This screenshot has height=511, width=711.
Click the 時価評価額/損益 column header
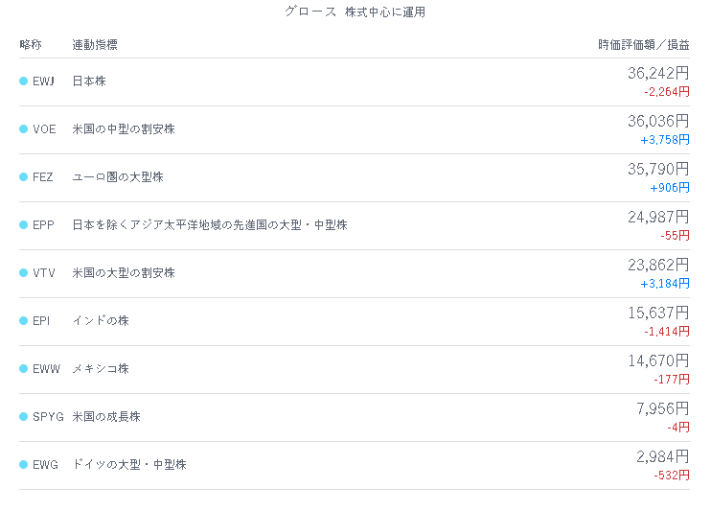[x=644, y=44]
